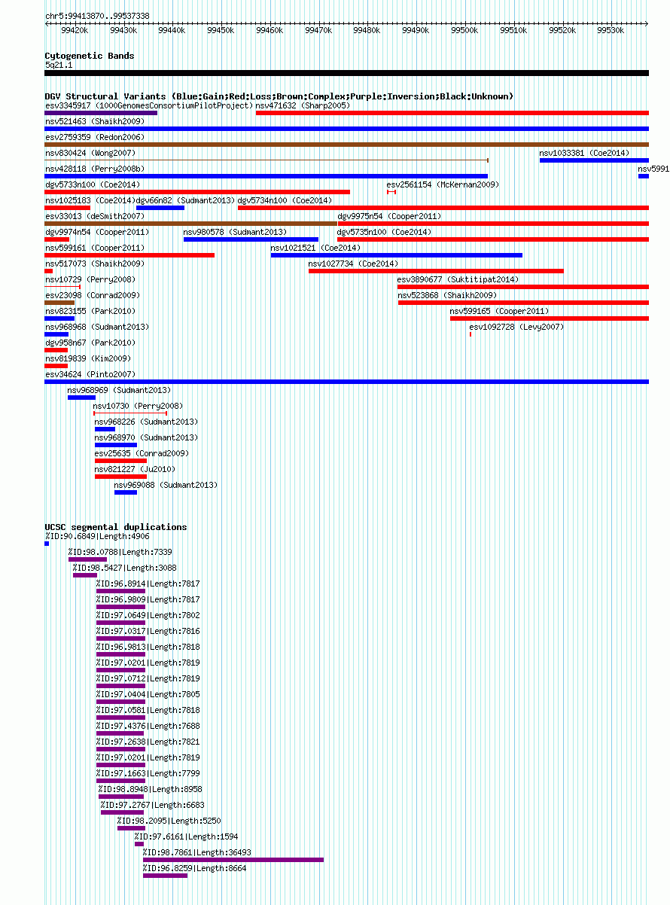
Task: Click variant dgv5735n100 (Coe2014)
Action: [493, 239]
